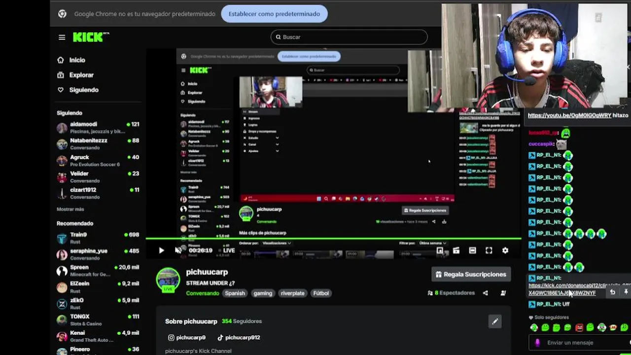Viewport: 631px width, 355px height.
Task: Open seraphine_yue recommended channel
Action: pyautogui.click(x=98, y=254)
